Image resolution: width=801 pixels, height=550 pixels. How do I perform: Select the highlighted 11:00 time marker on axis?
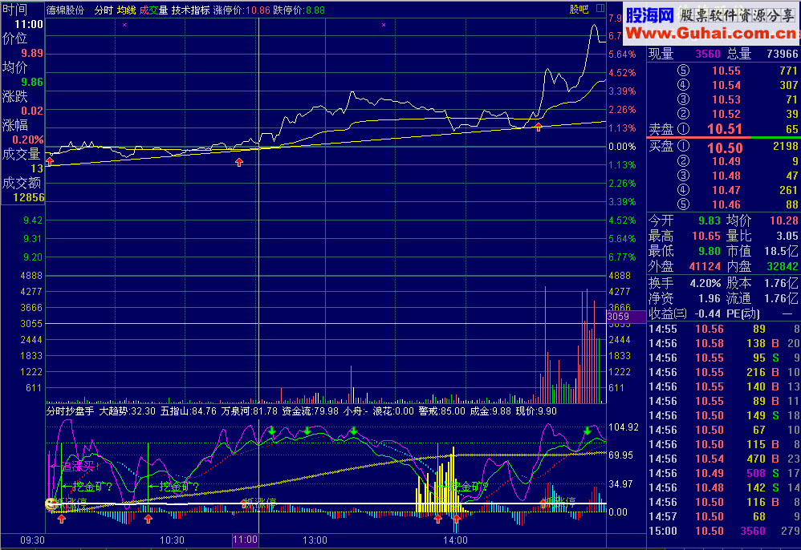(245, 540)
